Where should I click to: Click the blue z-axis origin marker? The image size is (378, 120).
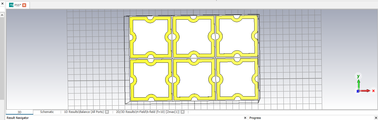pyautogui.click(x=358, y=91)
